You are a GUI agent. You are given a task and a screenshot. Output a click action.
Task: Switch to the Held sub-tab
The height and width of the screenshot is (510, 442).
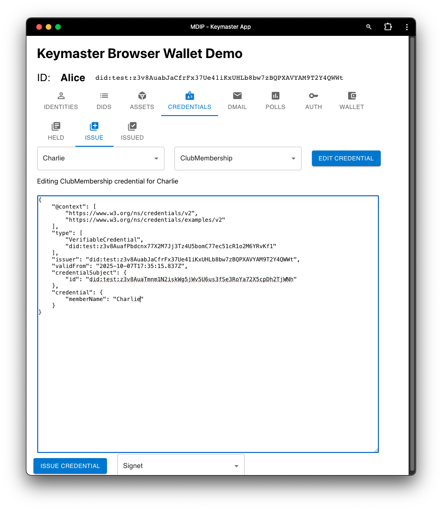(56, 131)
